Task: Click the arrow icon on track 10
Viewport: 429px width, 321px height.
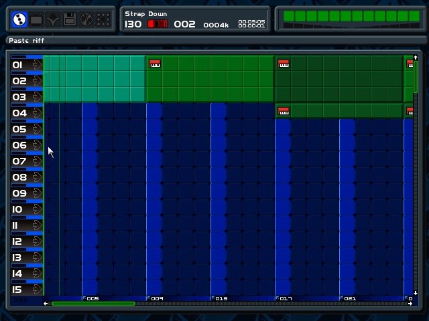Action: click(37, 209)
